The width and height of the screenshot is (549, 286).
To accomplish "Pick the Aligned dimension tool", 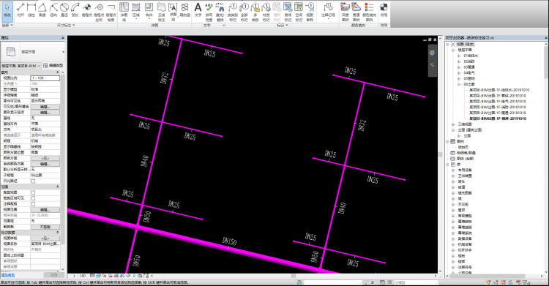I will click(20, 10).
